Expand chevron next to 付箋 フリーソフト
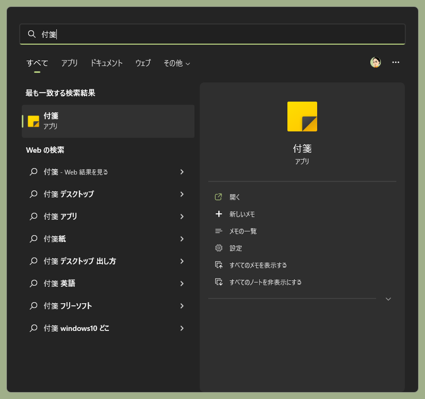Viewport: 425px width, 399px height. (182, 306)
